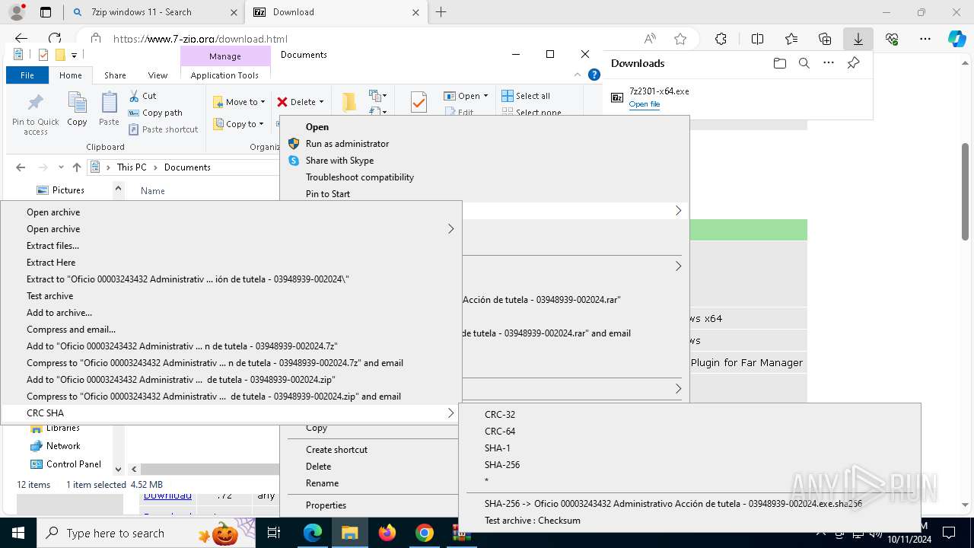This screenshot has height=548, width=974.
Task: Open the Downloads panel more options
Action: click(x=829, y=63)
